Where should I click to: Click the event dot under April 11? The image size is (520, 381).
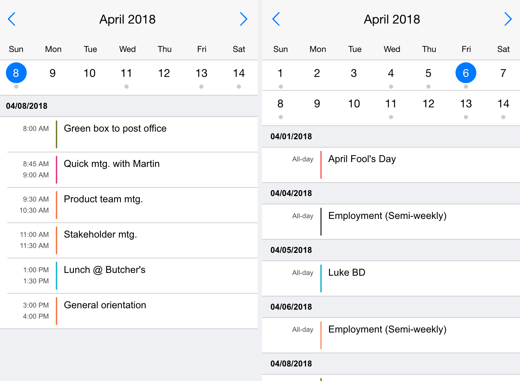(x=127, y=87)
